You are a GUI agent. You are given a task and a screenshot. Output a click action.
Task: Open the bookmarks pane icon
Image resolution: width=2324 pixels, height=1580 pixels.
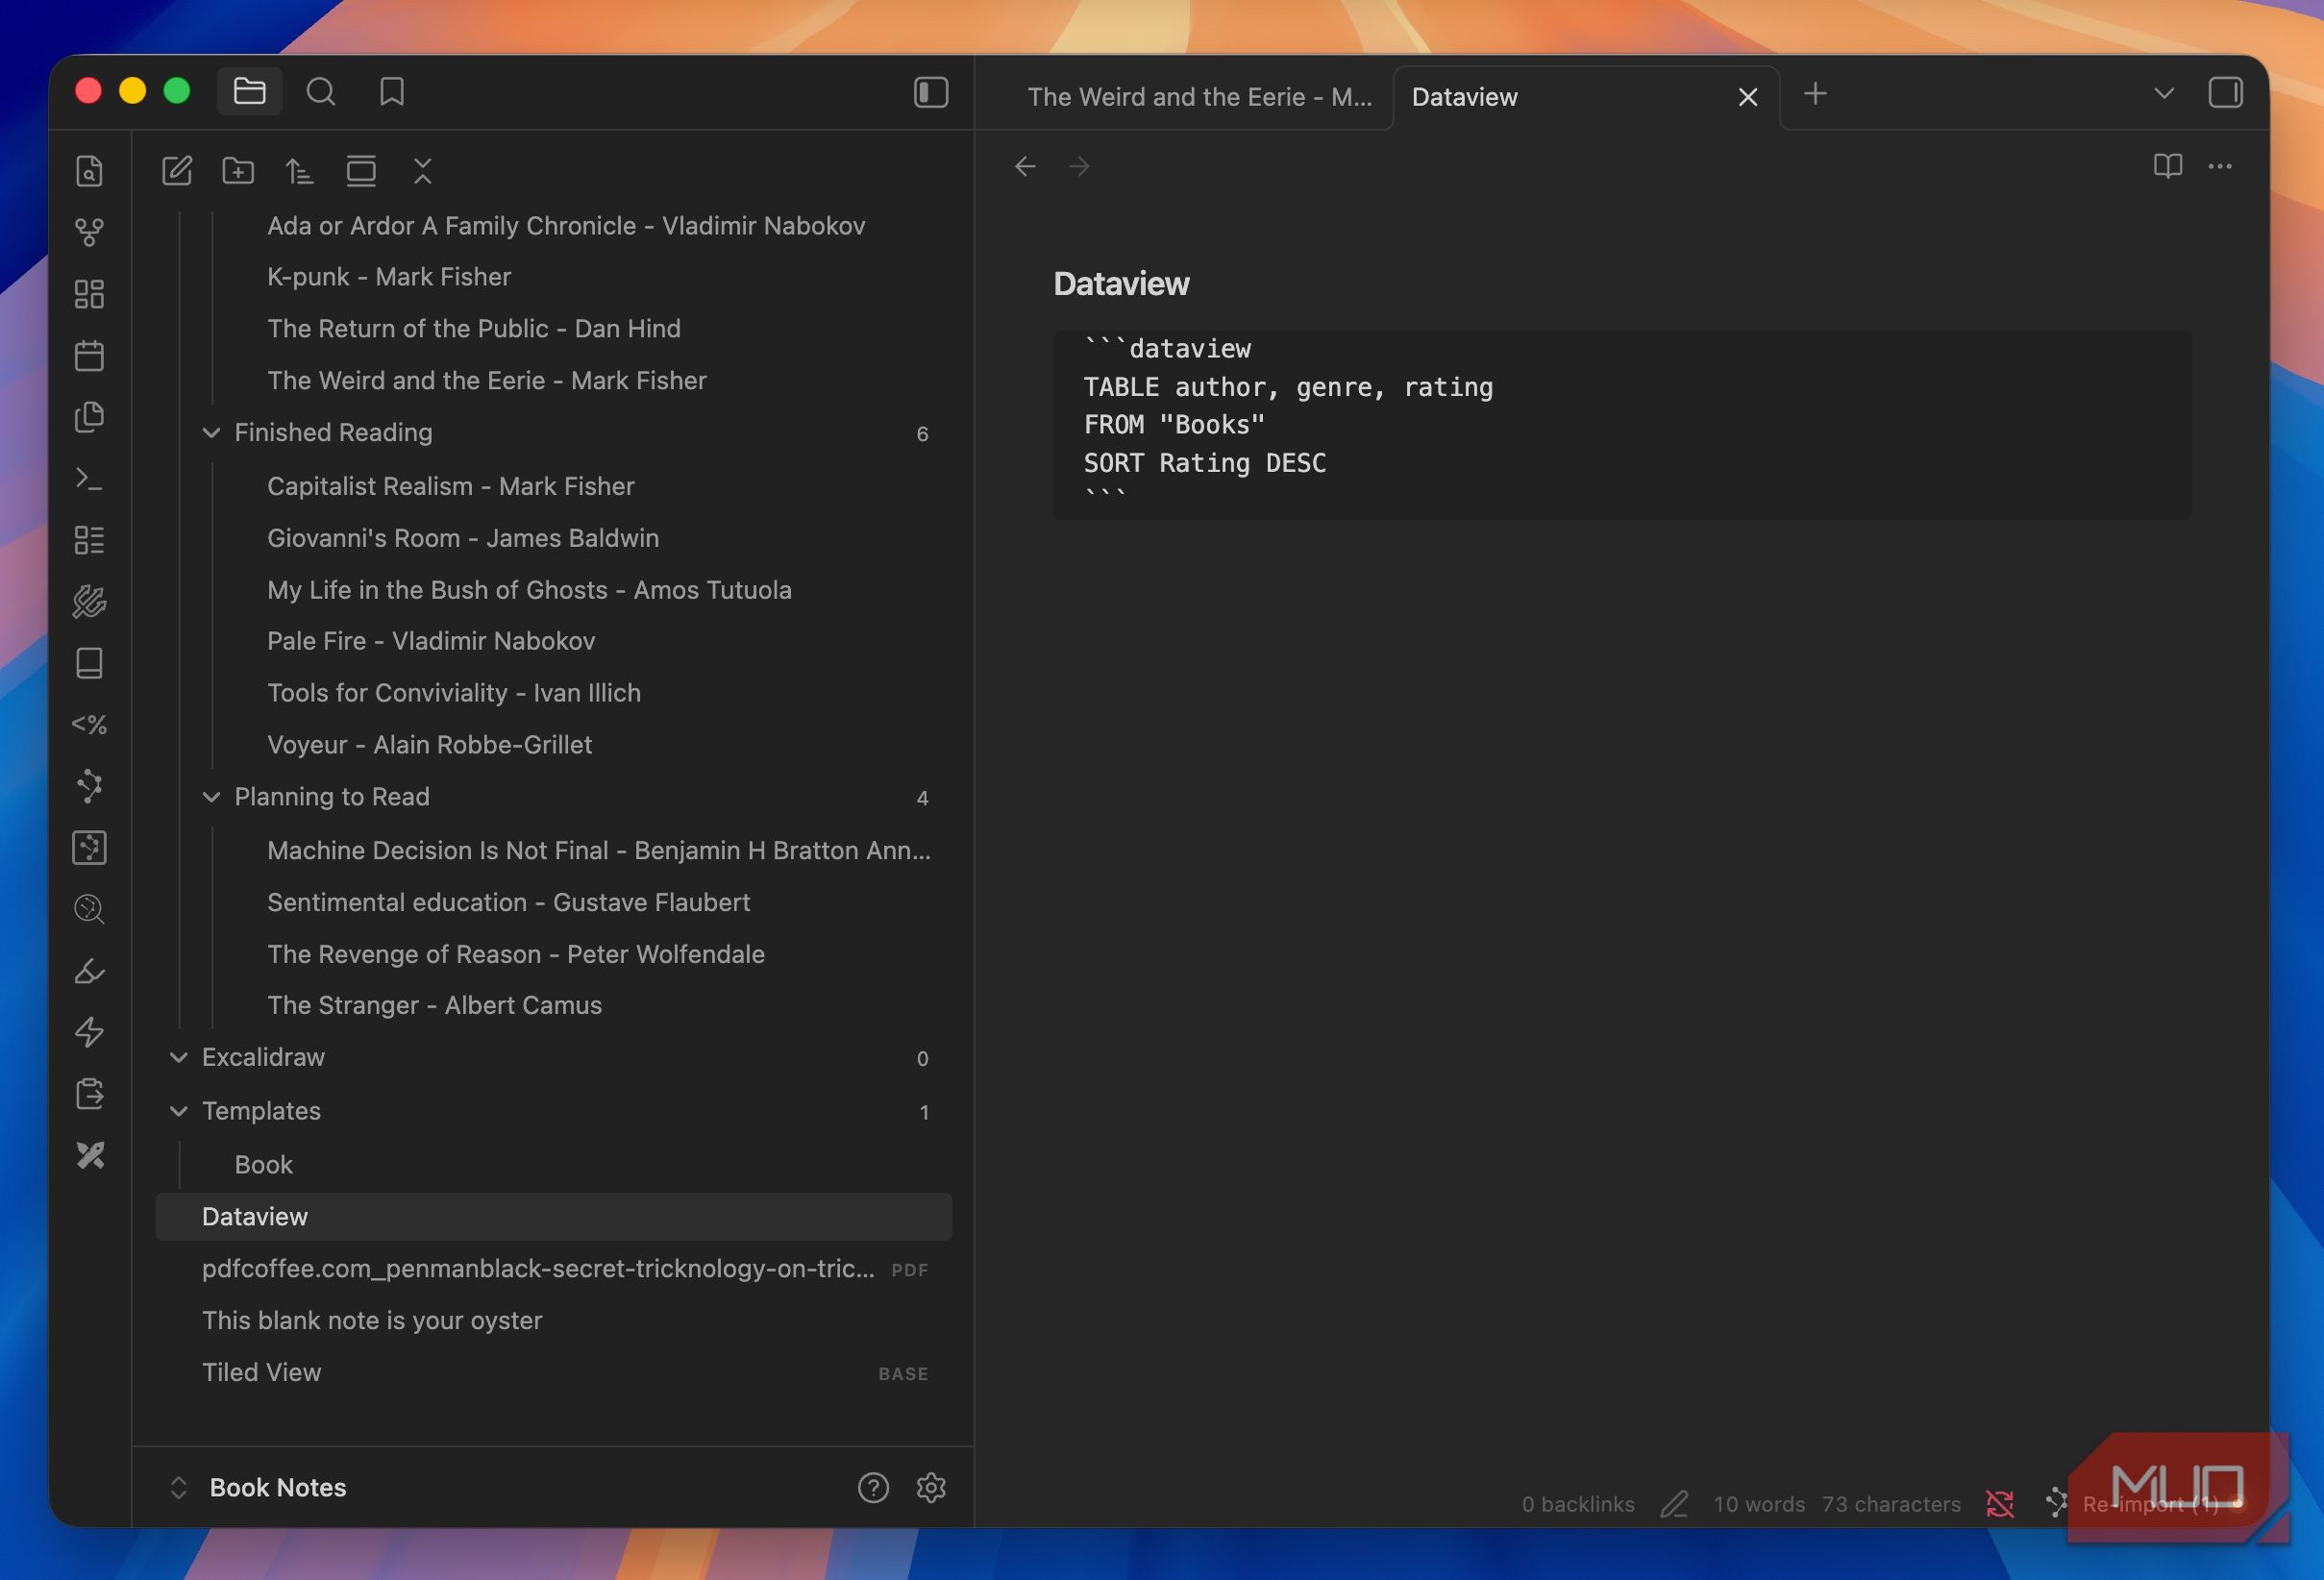[392, 92]
